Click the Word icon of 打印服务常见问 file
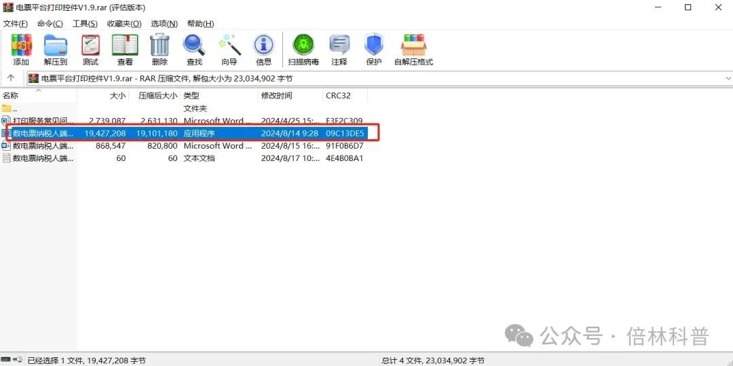This screenshot has height=366, width=733. pos(7,121)
